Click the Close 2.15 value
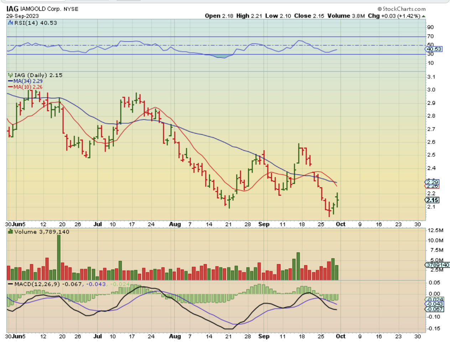Image resolution: width=450 pixels, height=344 pixels. click(309, 16)
